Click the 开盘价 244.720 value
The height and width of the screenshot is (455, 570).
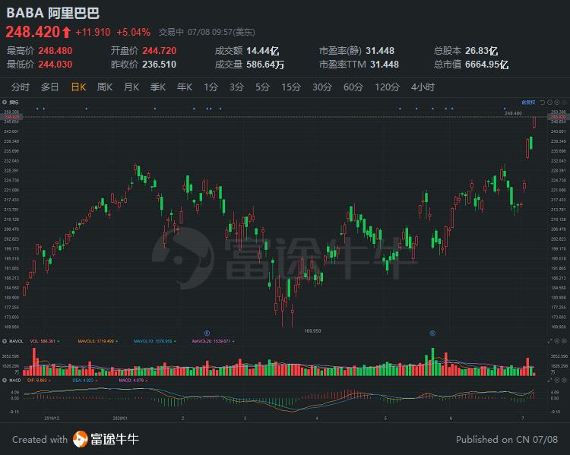pyautogui.click(x=160, y=51)
